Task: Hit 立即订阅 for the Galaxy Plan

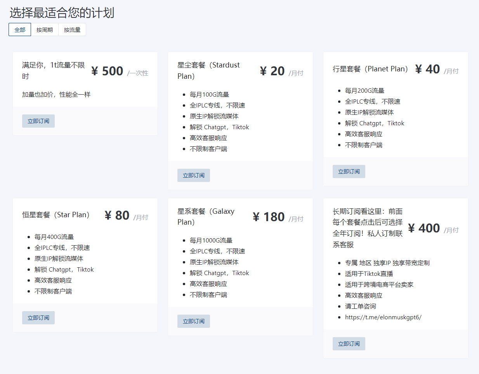Action: (x=194, y=321)
